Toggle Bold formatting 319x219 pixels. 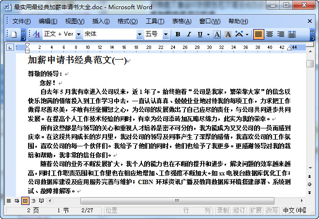(x=178, y=34)
